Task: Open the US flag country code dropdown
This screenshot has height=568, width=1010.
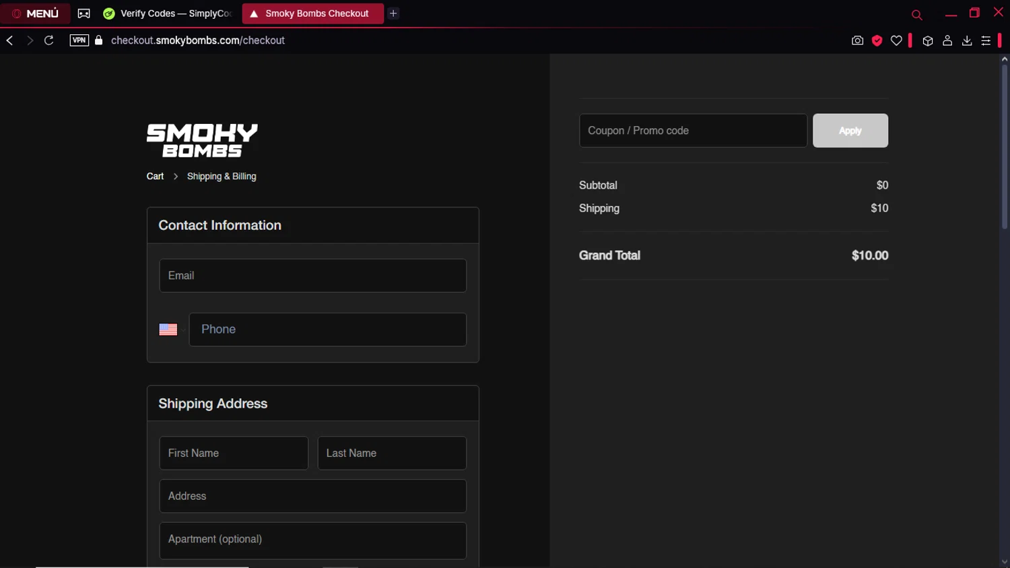Action: tap(172, 329)
